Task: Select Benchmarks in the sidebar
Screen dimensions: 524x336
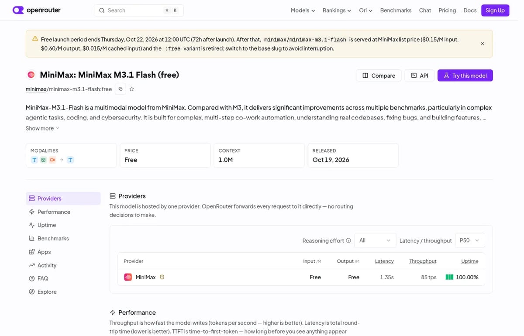Action: (63, 239)
